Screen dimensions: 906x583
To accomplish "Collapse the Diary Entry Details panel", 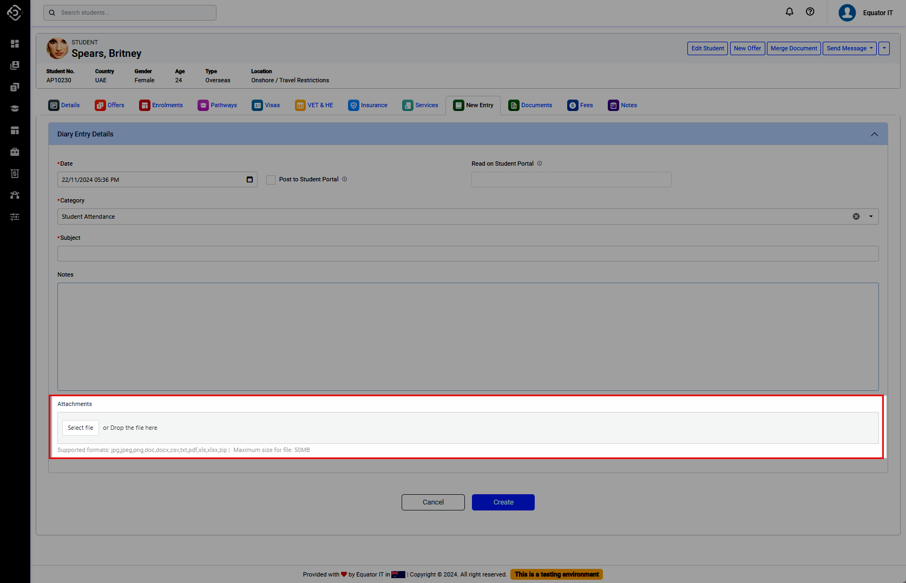I will tap(874, 134).
